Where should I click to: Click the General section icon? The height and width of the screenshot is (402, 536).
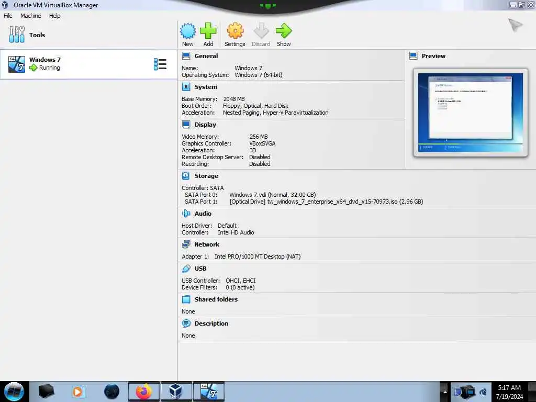(186, 55)
